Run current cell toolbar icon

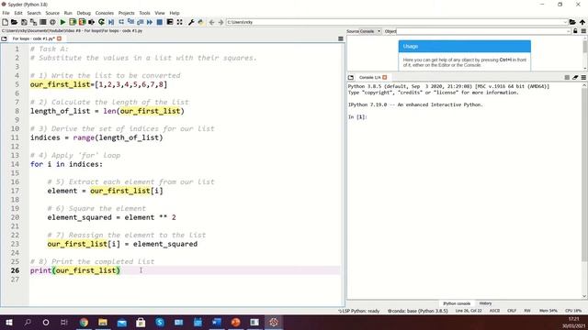(x=73, y=22)
